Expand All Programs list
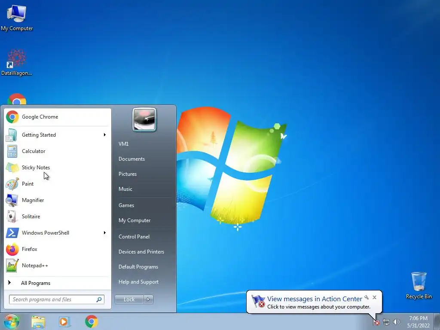 [x=58, y=283]
